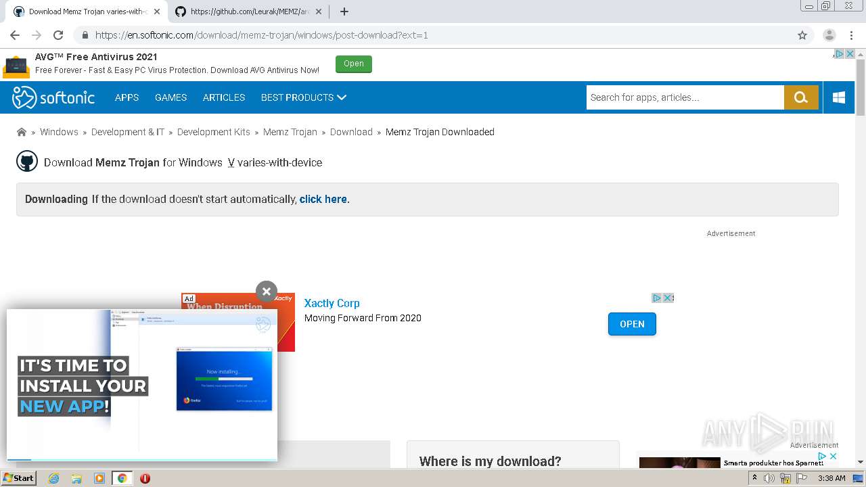Click the red Opera taskbar icon
The height and width of the screenshot is (487, 866).
145,478
